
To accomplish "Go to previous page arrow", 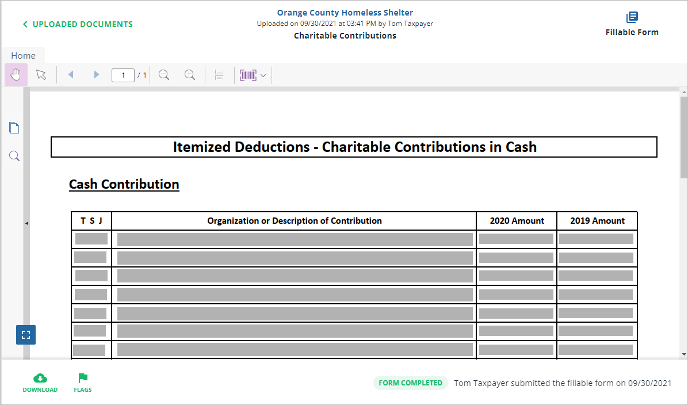I will point(71,75).
